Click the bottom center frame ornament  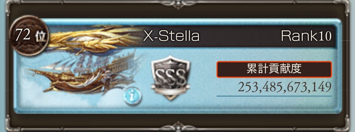(178, 127)
